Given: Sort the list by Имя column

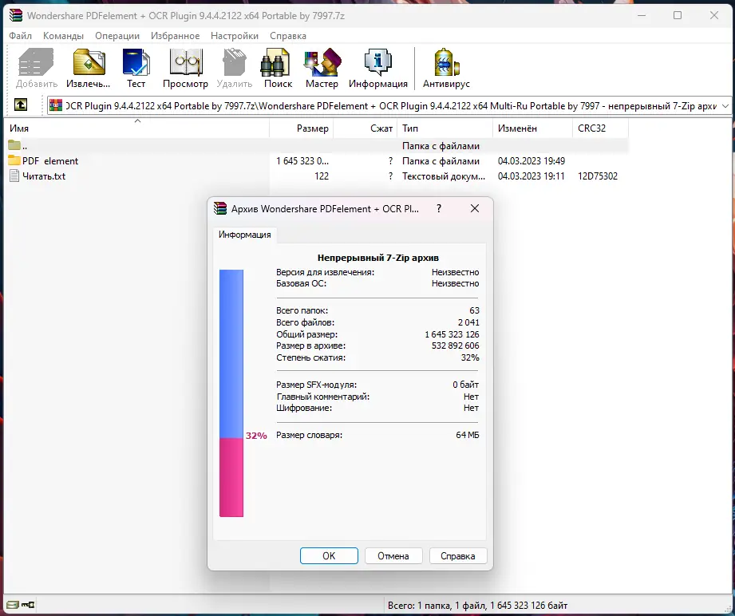Looking at the screenshot, I should coord(137,128).
